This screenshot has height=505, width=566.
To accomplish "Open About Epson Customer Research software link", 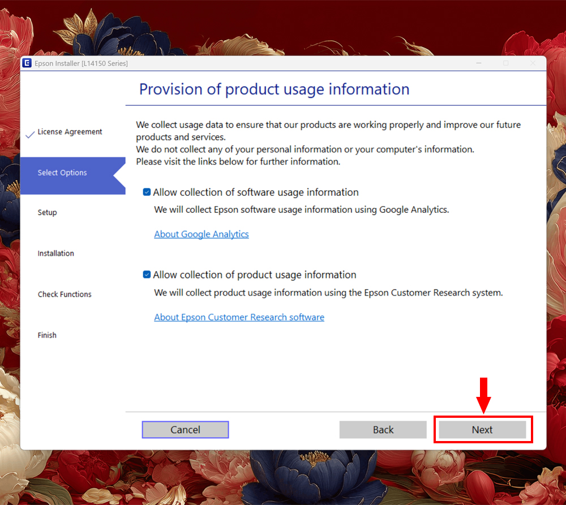I will [x=239, y=317].
